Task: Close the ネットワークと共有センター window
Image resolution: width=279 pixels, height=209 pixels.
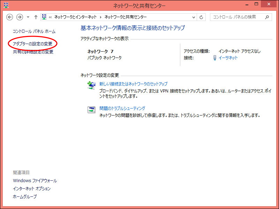Action: 269,4
